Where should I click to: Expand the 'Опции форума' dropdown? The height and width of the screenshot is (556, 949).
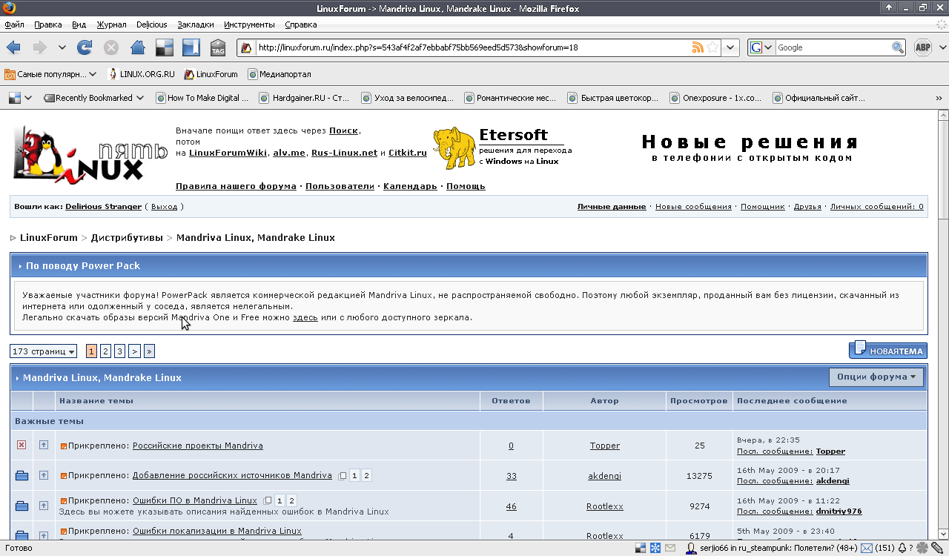(x=876, y=377)
